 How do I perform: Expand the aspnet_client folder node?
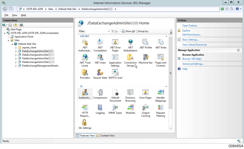(16, 48)
